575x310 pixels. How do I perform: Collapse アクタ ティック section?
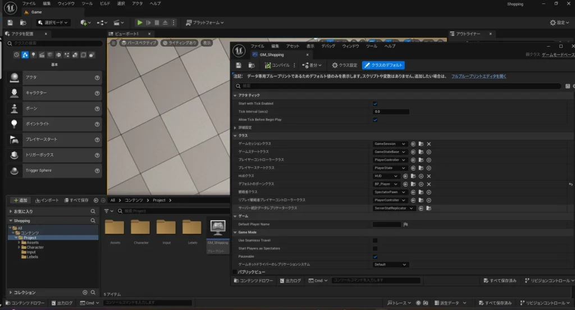click(x=235, y=95)
